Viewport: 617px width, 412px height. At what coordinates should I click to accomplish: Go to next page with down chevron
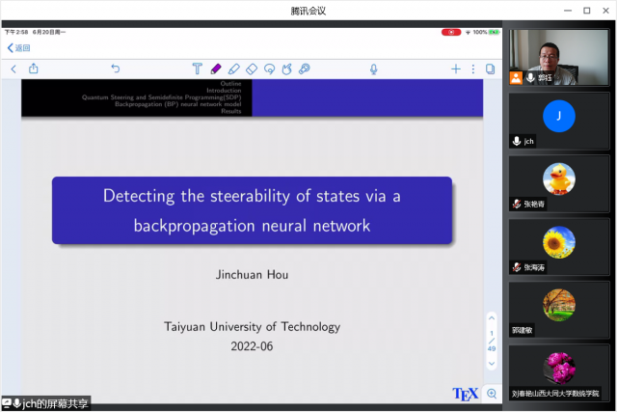pyautogui.click(x=491, y=363)
